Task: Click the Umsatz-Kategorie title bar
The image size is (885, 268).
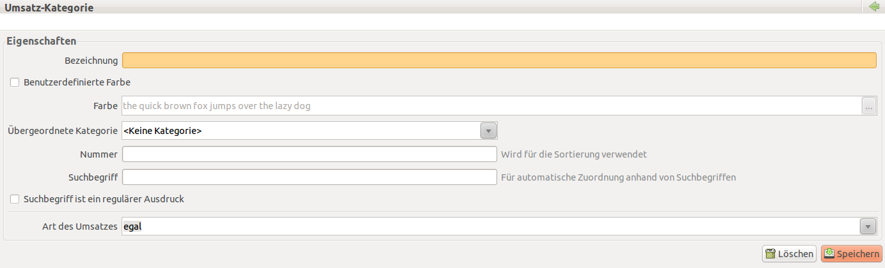Action: (x=442, y=8)
